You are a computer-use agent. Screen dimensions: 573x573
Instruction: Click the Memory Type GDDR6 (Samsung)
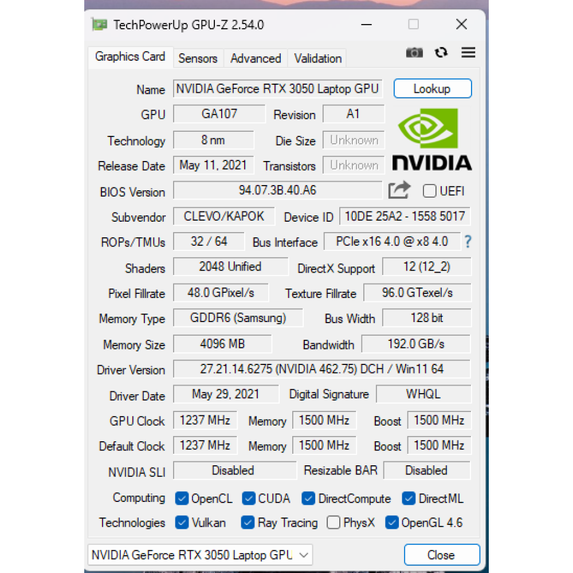pyautogui.click(x=238, y=318)
